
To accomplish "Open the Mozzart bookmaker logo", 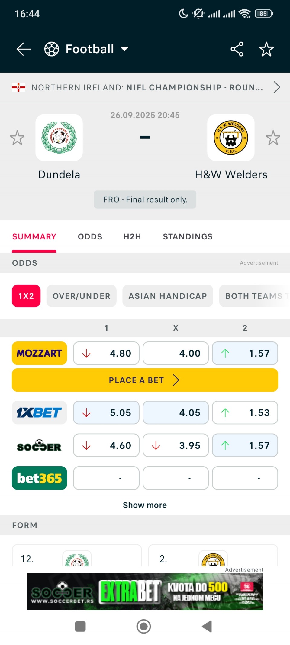I will (x=39, y=353).
